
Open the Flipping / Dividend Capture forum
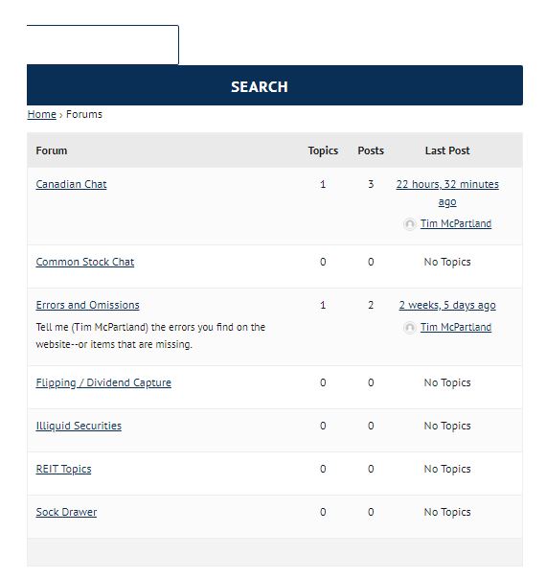[x=103, y=382]
